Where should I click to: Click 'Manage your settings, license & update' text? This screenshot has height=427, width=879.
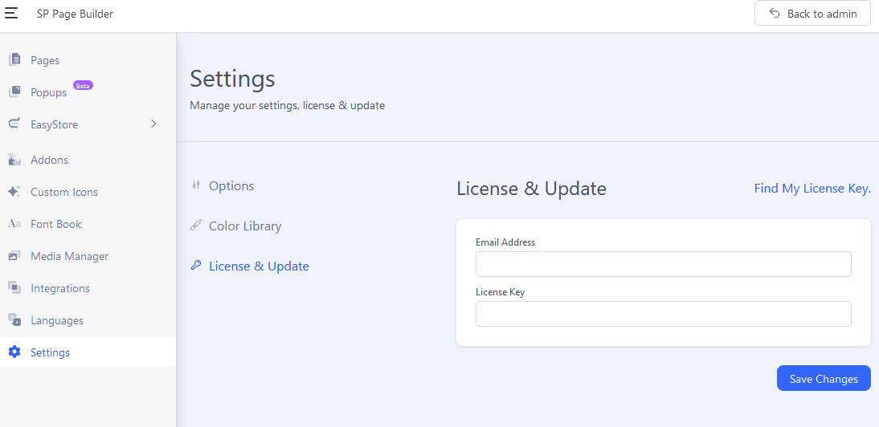pos(287,105)
